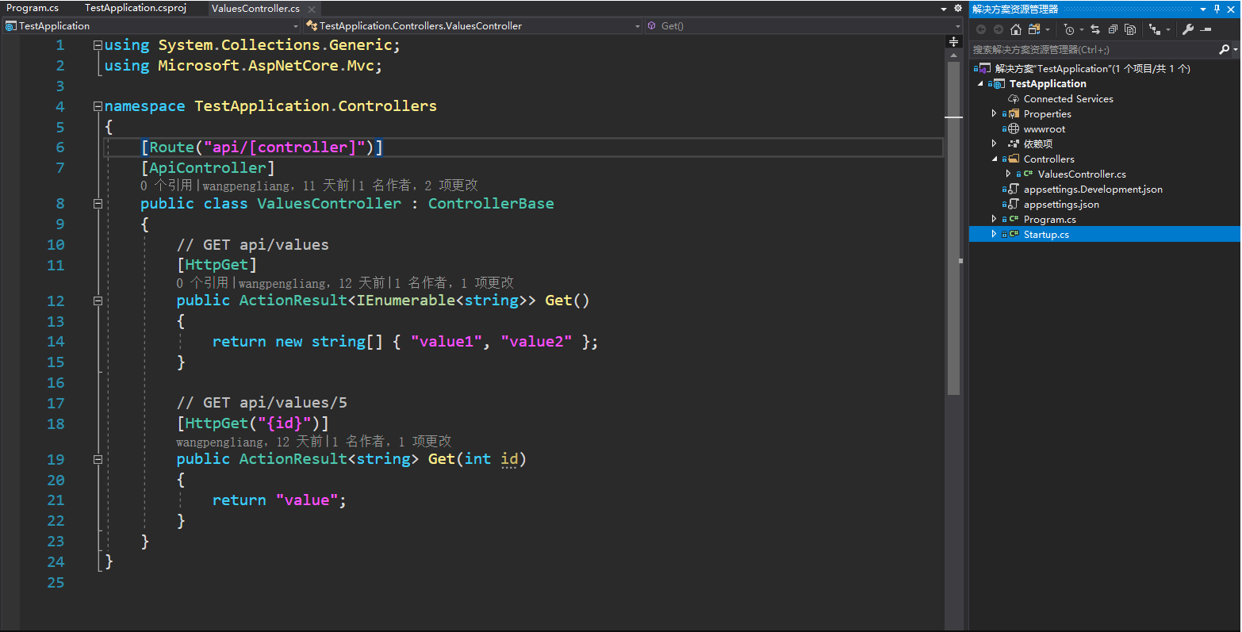Select the Properties folder item
Viewport: 1242px width, 632px height.
click(x=1047, y=113)
